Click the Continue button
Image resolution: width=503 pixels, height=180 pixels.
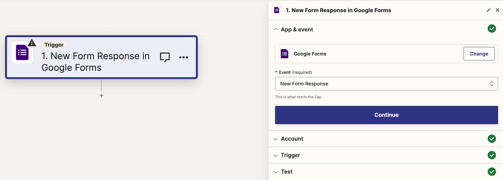click(x=386, y=115)
